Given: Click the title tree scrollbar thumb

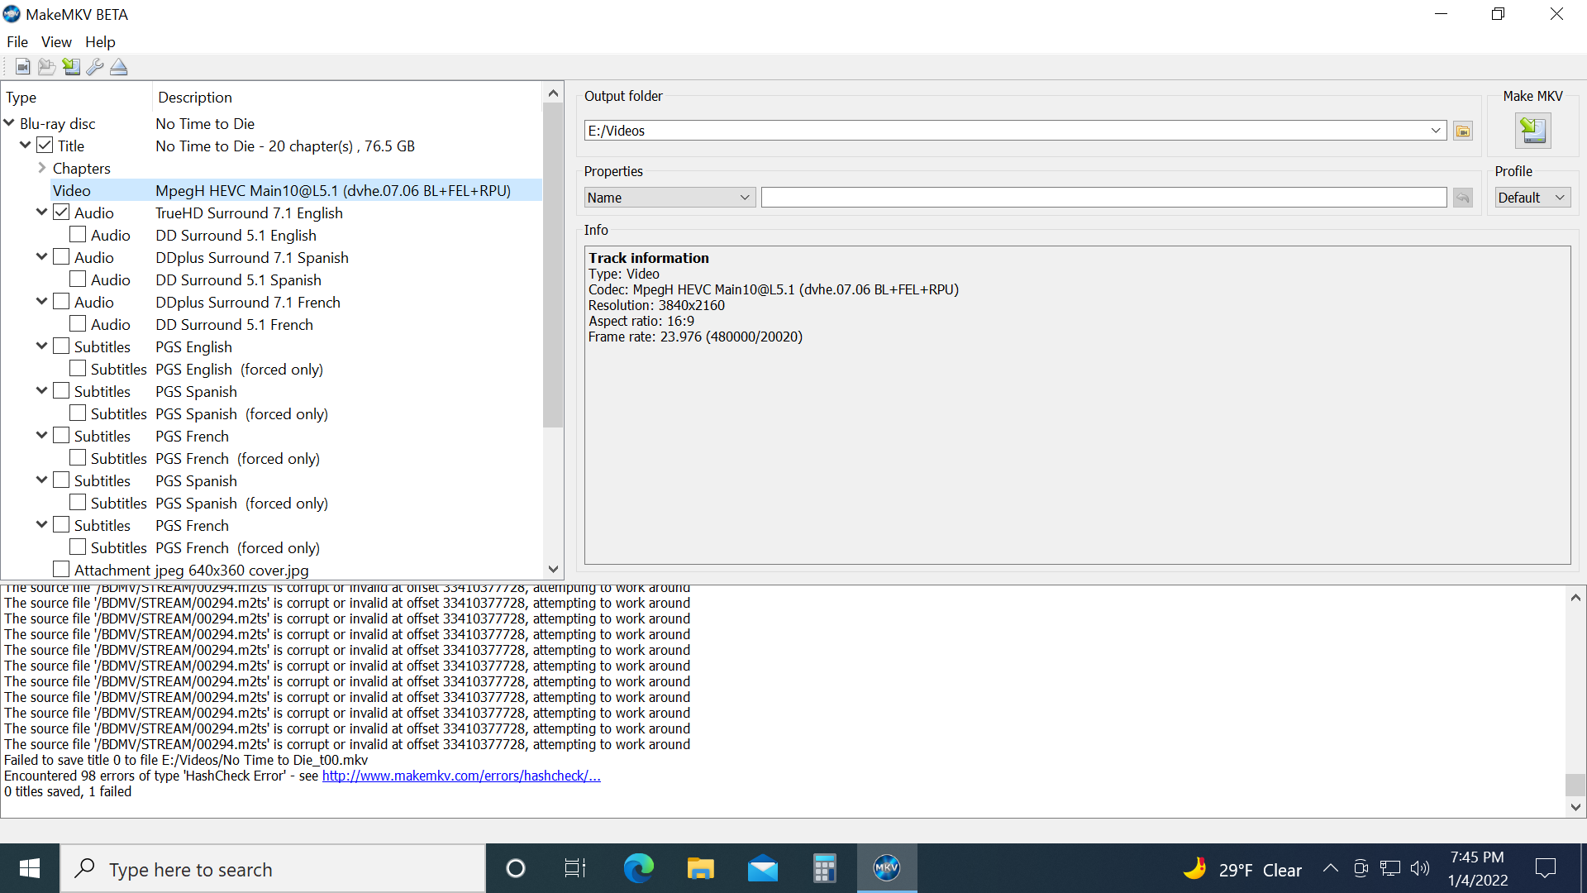Looking at the screenshot, I should (553, 266).
